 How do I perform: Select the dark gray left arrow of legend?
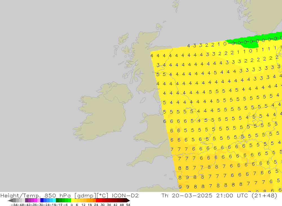[10, 201]
